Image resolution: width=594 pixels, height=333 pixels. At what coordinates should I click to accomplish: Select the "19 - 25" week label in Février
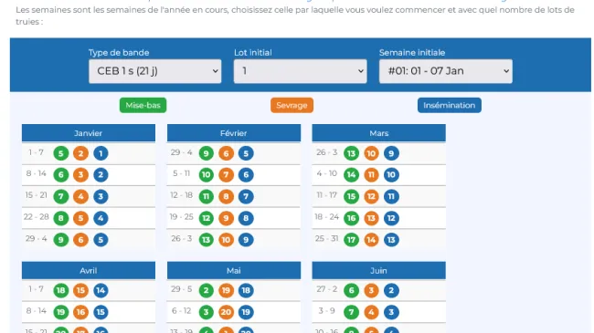click(182, 217)
